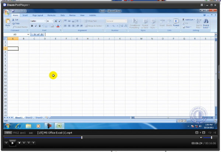This screenshot has width=221, height=152.
Task: Click the PotPlayer Stop button
Action: coord(19,143)
